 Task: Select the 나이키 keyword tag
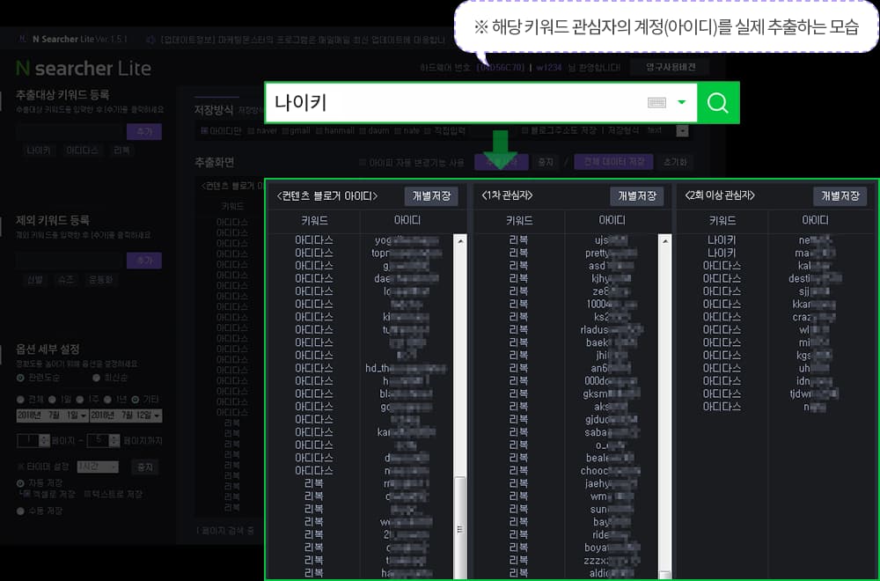click(39, 151)
